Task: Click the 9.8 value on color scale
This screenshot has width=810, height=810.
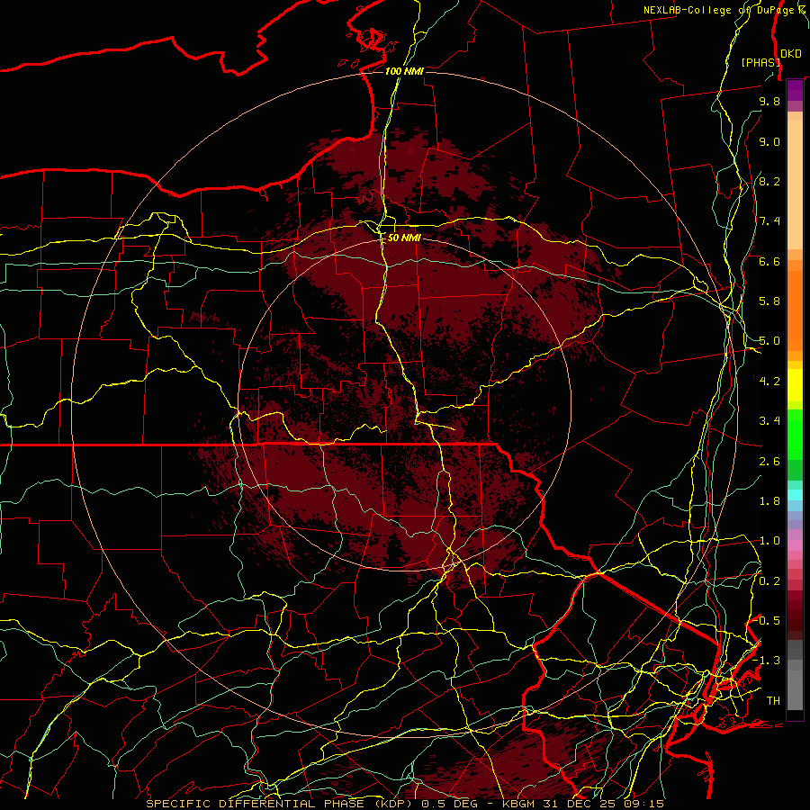Action: pyautogui.click(x=769, y=101)
